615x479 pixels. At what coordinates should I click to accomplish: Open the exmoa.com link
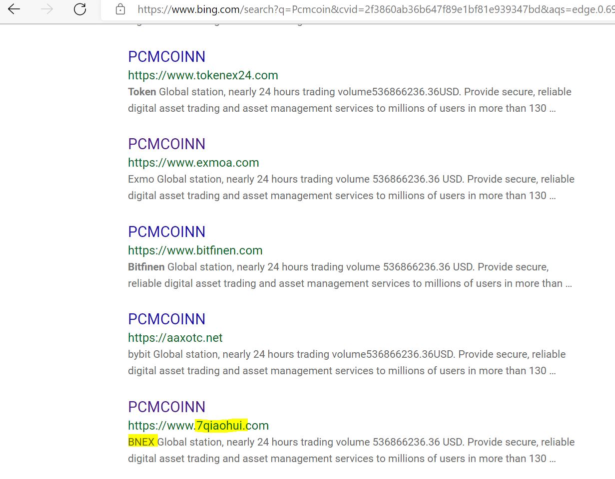193,163
